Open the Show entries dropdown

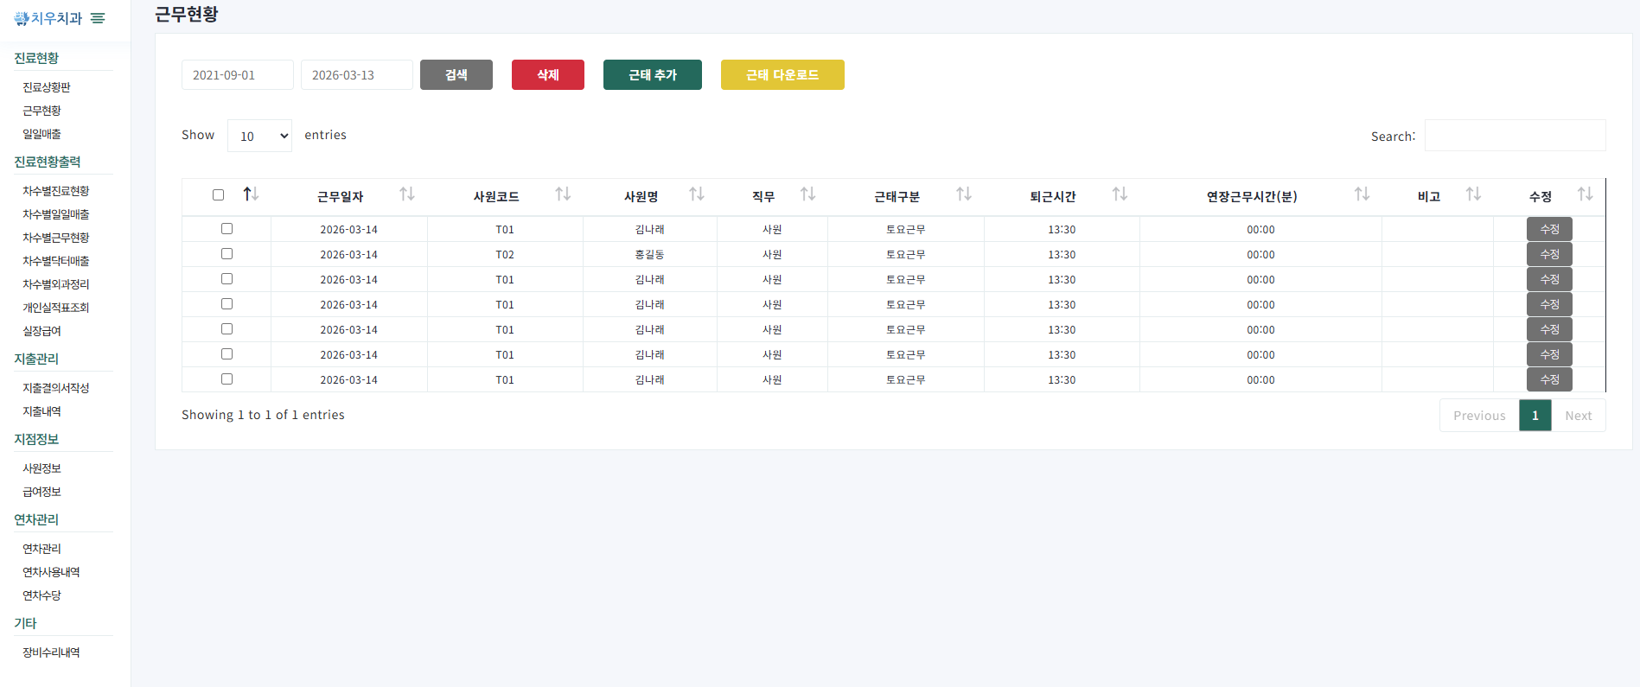point(259,136)
